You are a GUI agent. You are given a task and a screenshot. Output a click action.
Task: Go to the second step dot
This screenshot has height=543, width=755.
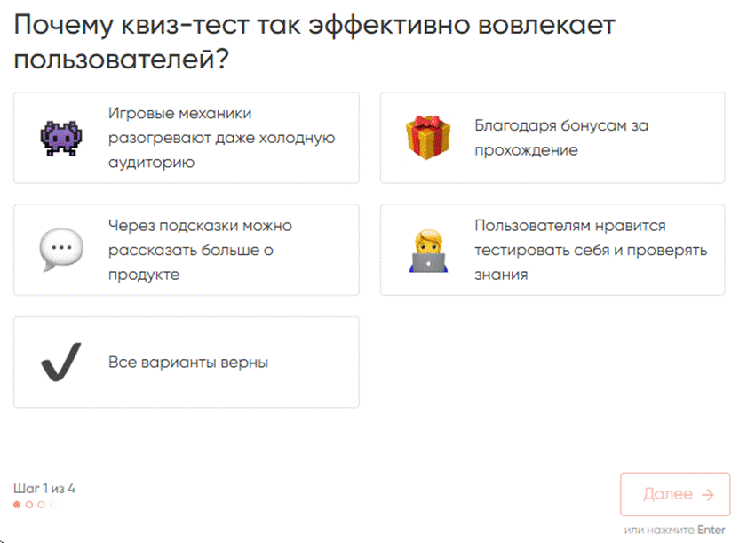(x=29, y=505)
